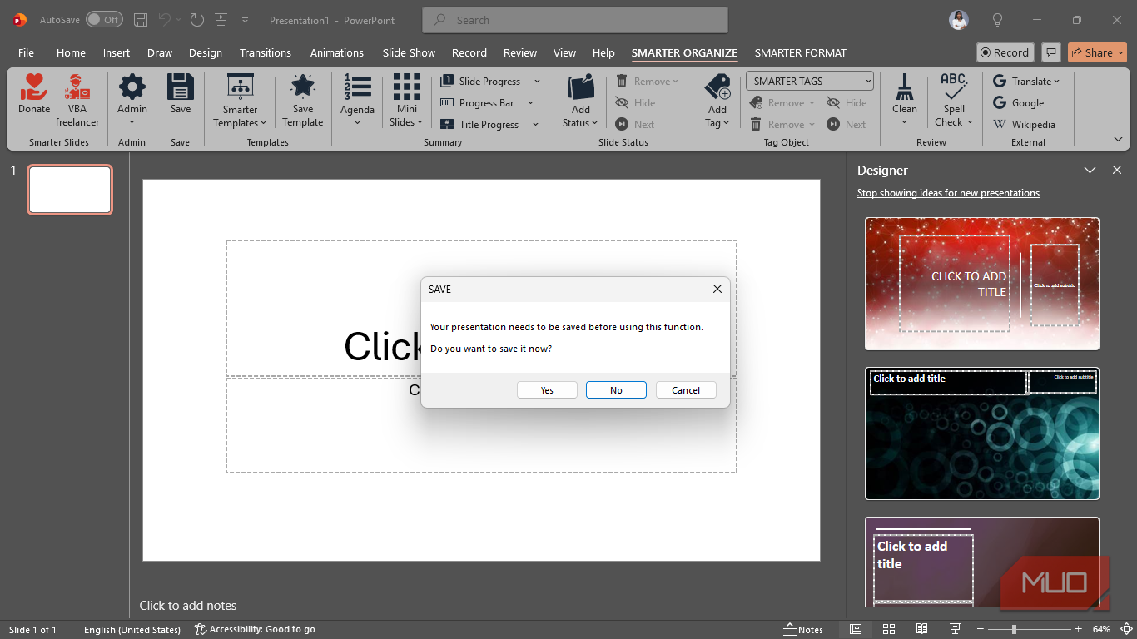Select slide 1 thumbnail
This screenshot has height=639, width=1137.
pos(70,190)
